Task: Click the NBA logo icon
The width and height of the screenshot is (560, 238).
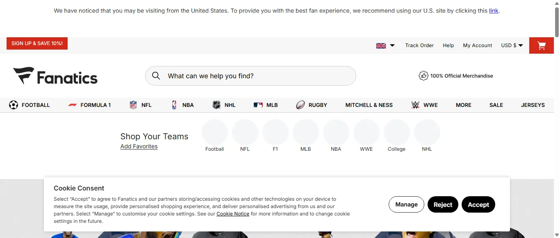Action: click(174, 105)
